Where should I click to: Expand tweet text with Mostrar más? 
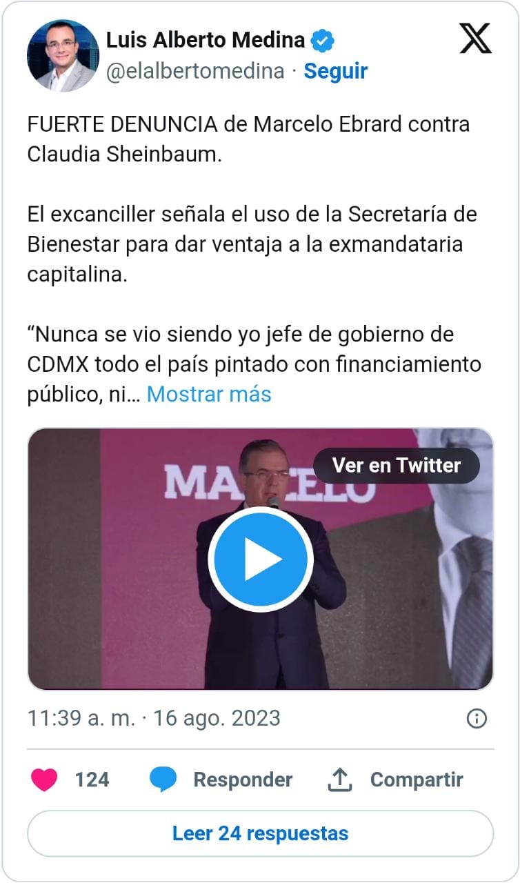[x=209, y=394]
